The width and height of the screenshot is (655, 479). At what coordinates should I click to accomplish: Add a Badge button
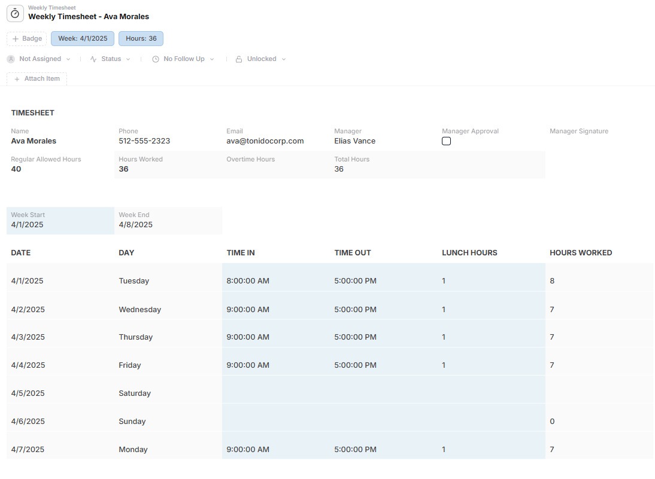point(27,39)
